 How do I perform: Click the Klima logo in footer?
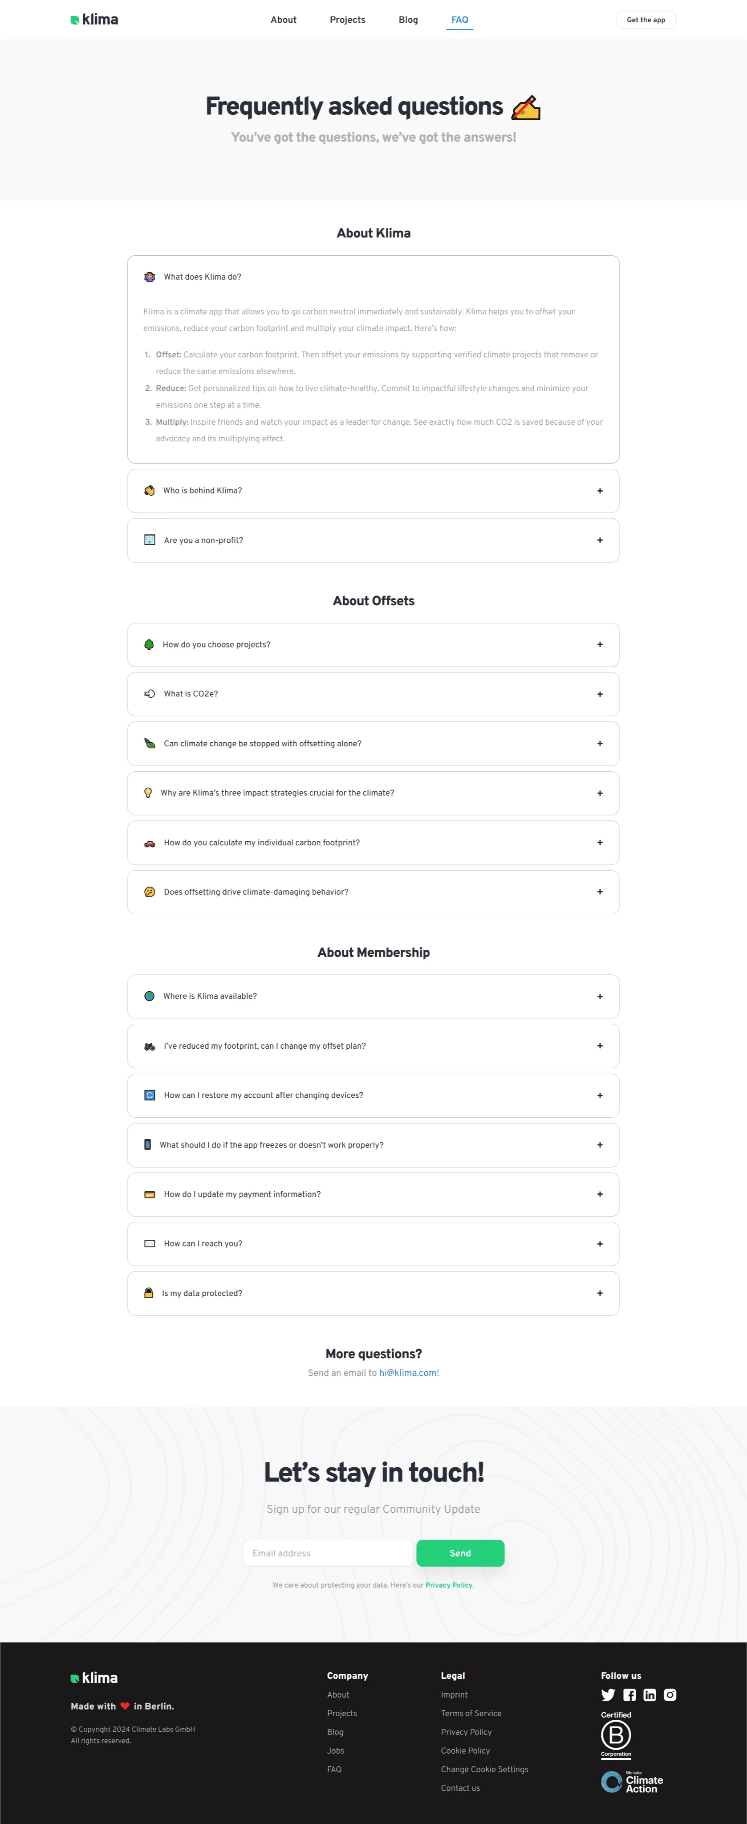(x=94, y=1677)
